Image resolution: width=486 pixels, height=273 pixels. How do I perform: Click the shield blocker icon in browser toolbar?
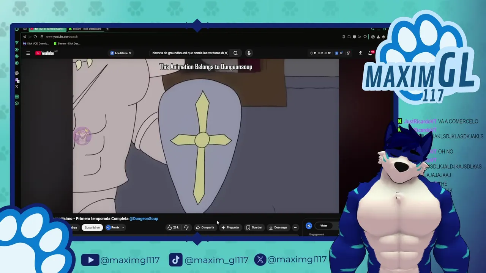coord(354,37)
